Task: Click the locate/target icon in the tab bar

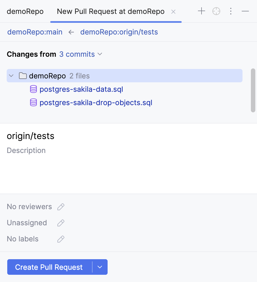Action: pos(216,11)
